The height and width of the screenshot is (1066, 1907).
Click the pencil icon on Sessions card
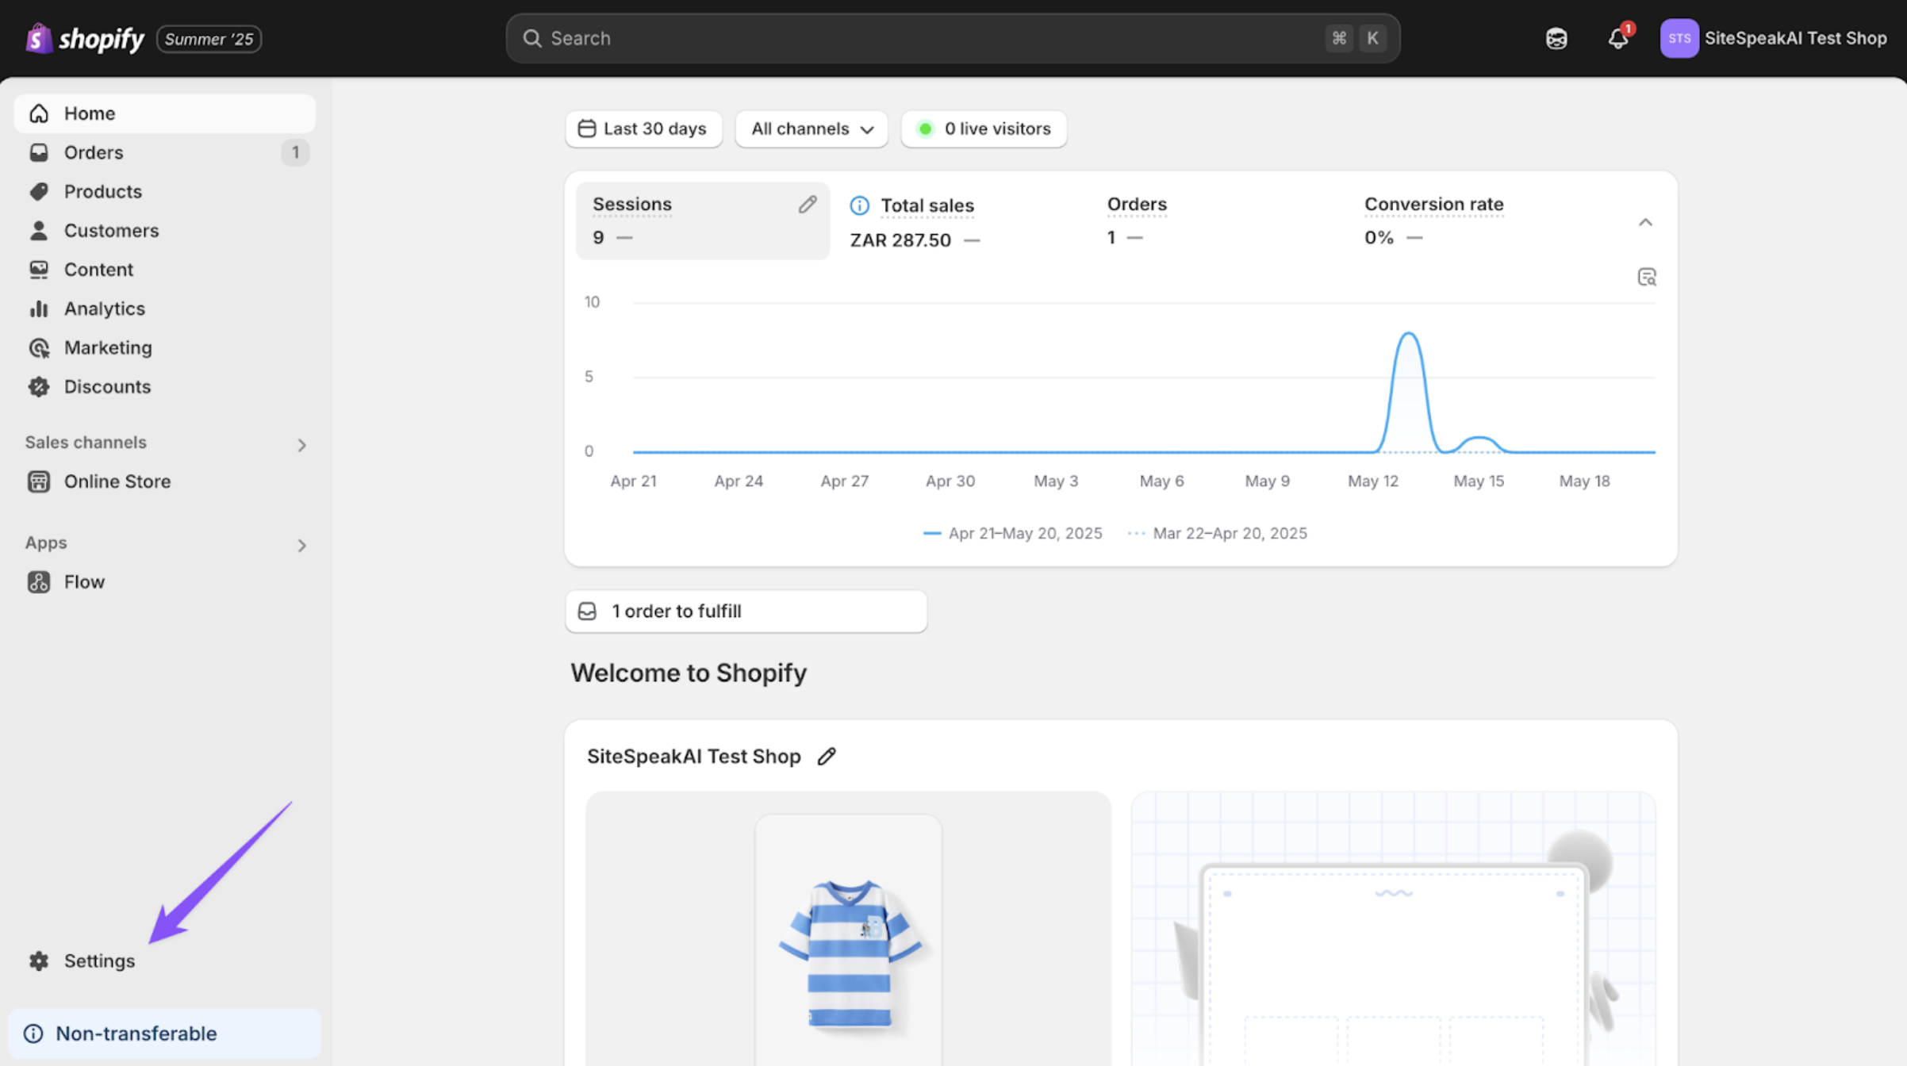click(x=807, y=205)
